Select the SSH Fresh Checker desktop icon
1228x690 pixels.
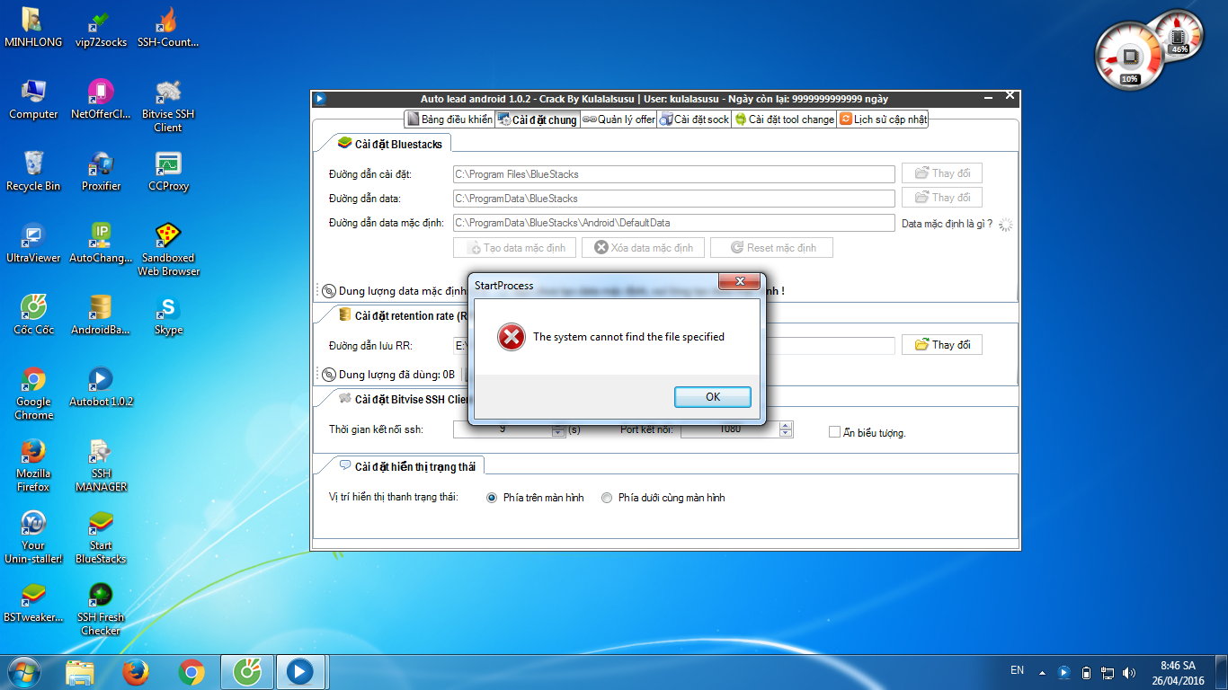coord(101,609)
